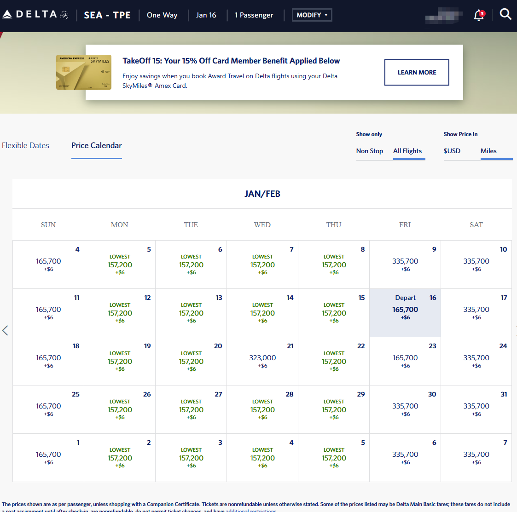Select January 25 fare 165,700
This screenshot has height=512, width=517.
point(48,409)
